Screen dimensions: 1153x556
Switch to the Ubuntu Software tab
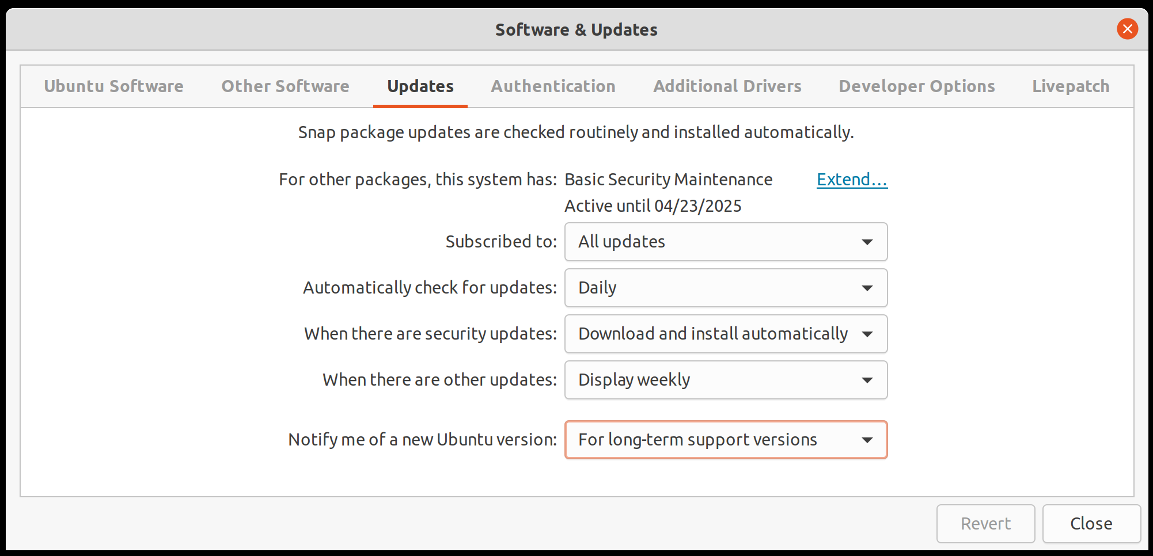coord(113,86)
